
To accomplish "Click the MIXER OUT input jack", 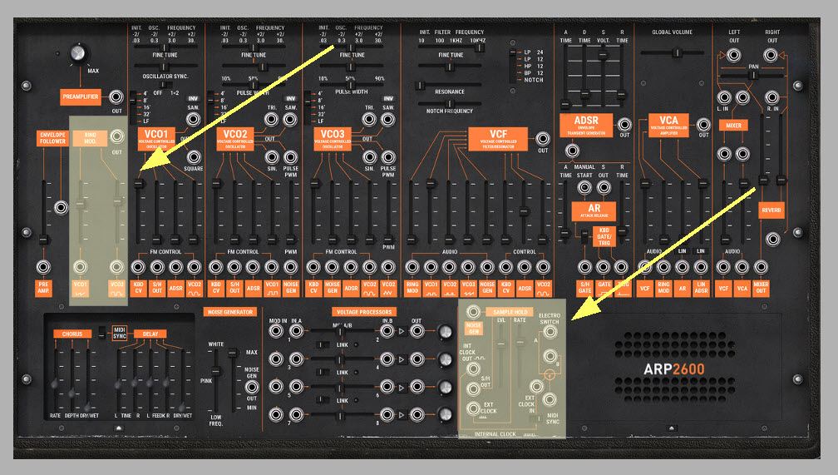I will point(761,267).
